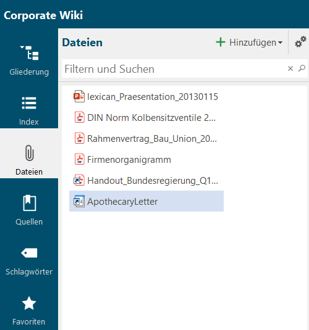Viewport: 309px width, 330px height.
Task: Click the ApothecaryLetter Word shortcut icon
Action: tap(79, 201)
